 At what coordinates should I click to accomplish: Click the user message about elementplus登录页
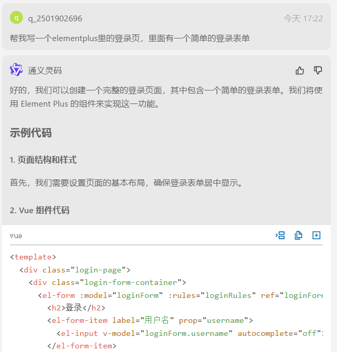[x=129, y=38]
